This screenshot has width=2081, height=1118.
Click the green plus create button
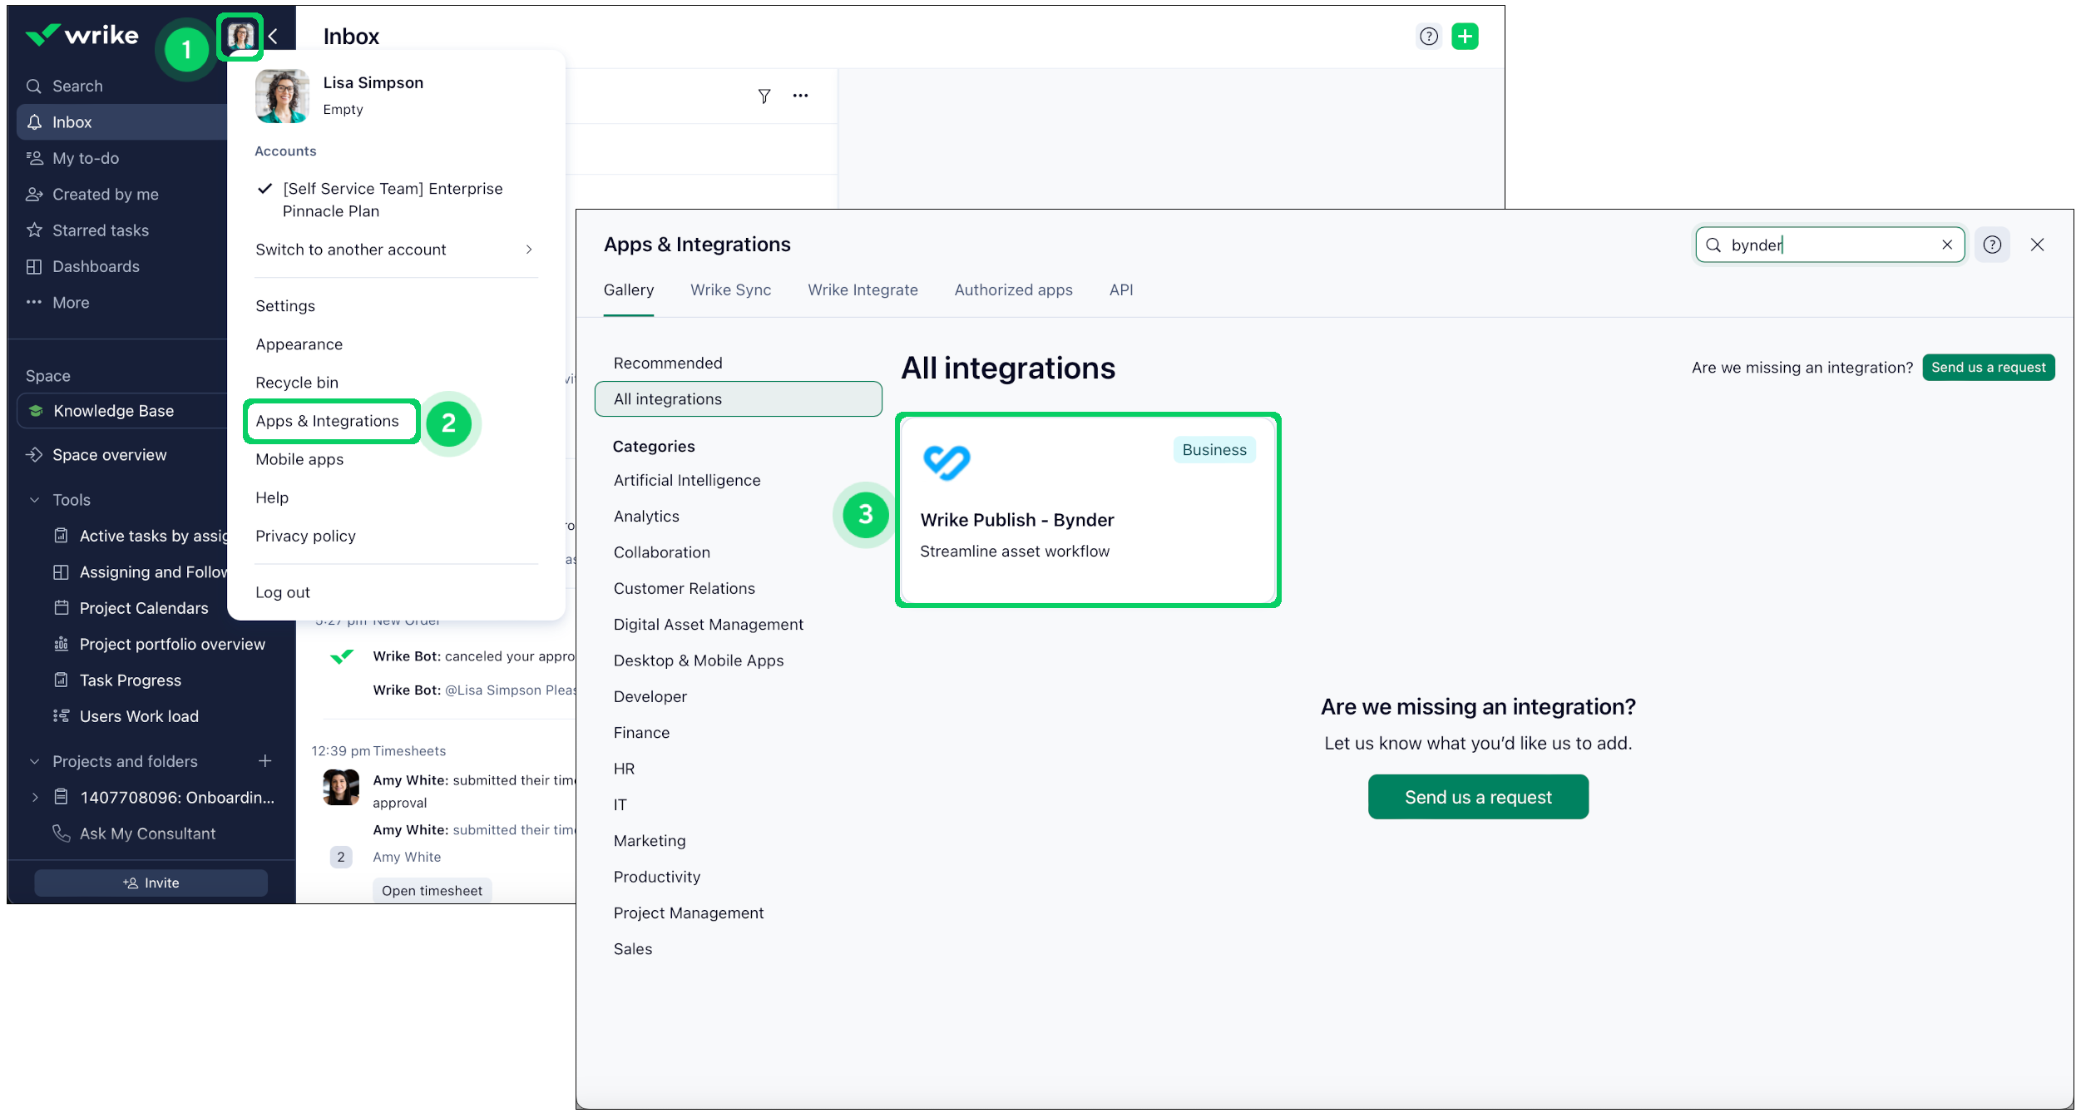pyautogui.click(x=1465, y=36)
